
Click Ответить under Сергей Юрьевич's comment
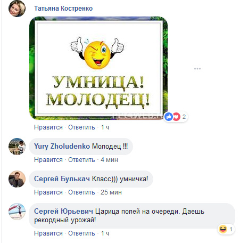click(x=81, y=233)
